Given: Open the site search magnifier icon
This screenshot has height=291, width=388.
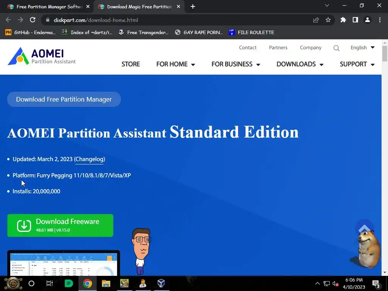Looking at the screenshot, I should point(336,48).
